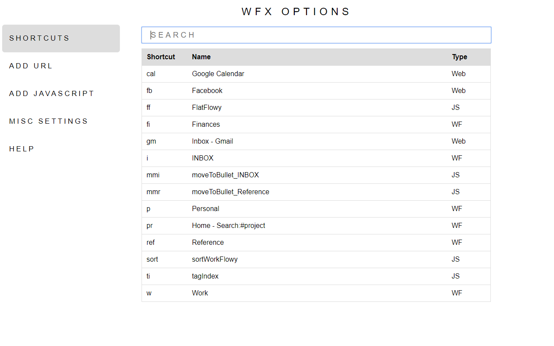Click the FlatFlowy entry

[207, 108]
